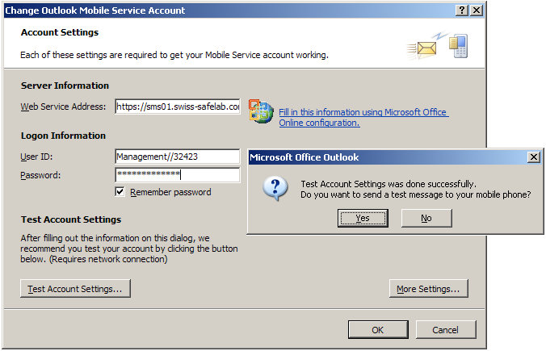
Task: Click the mobile phone icon in the header
Action: coord(458,47)
